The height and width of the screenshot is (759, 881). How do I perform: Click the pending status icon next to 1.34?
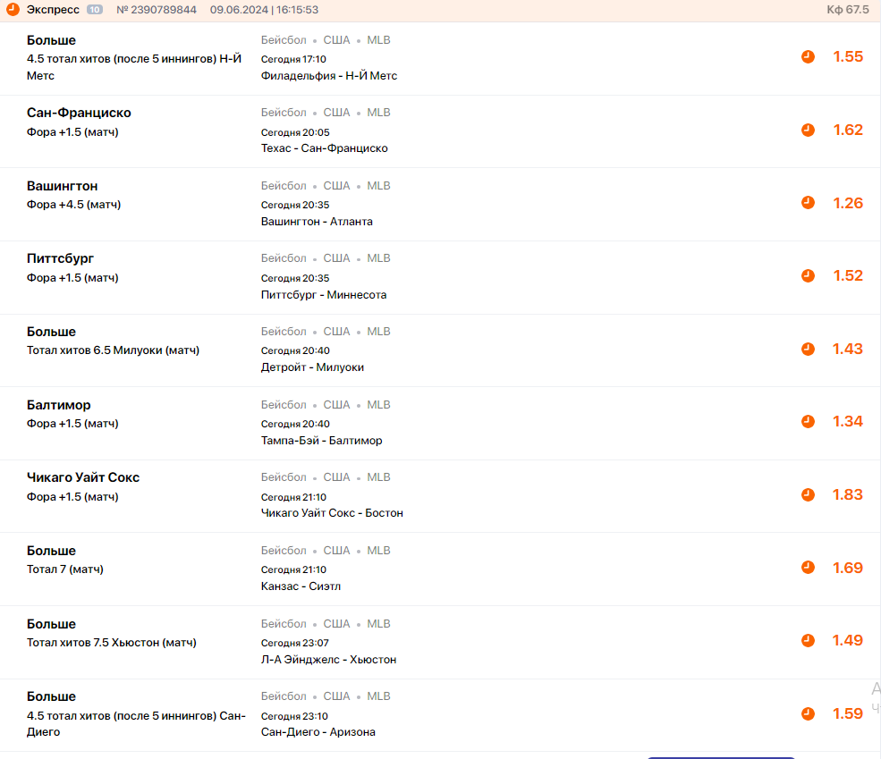point(808,422)
